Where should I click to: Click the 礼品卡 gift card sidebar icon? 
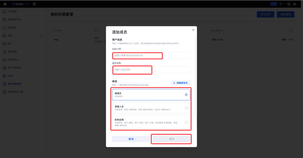[x=4, y=76]
